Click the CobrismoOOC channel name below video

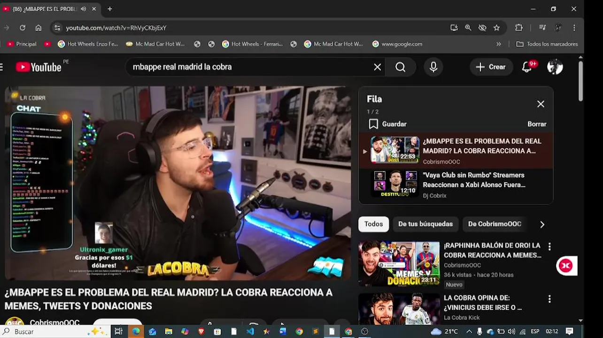pyautogui.click(x=54, y=323)
